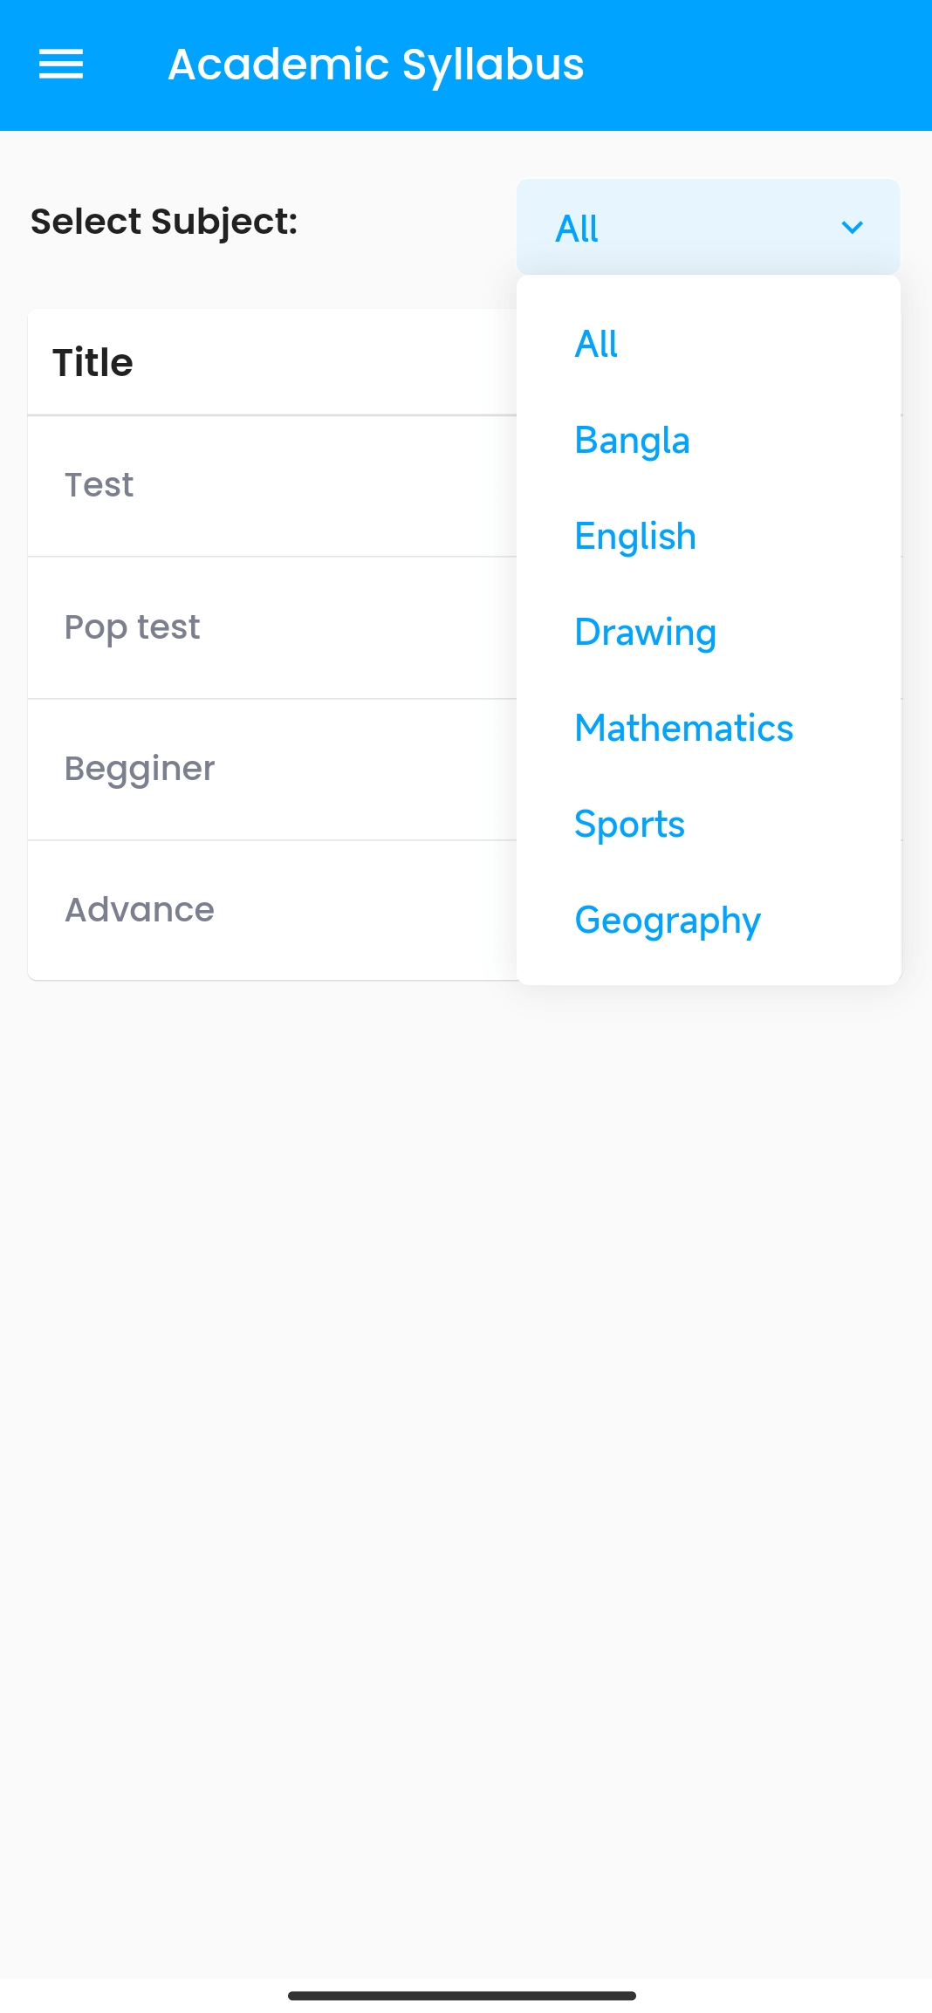Choose Bangla subject option
The height and width of the screenshot is (2013, 932).
click(x=633, y=441)
